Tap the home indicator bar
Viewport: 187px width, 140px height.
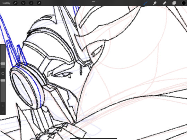[x=93, y=139]
